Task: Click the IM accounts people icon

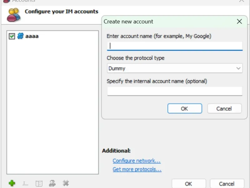Action: point(14,15)
